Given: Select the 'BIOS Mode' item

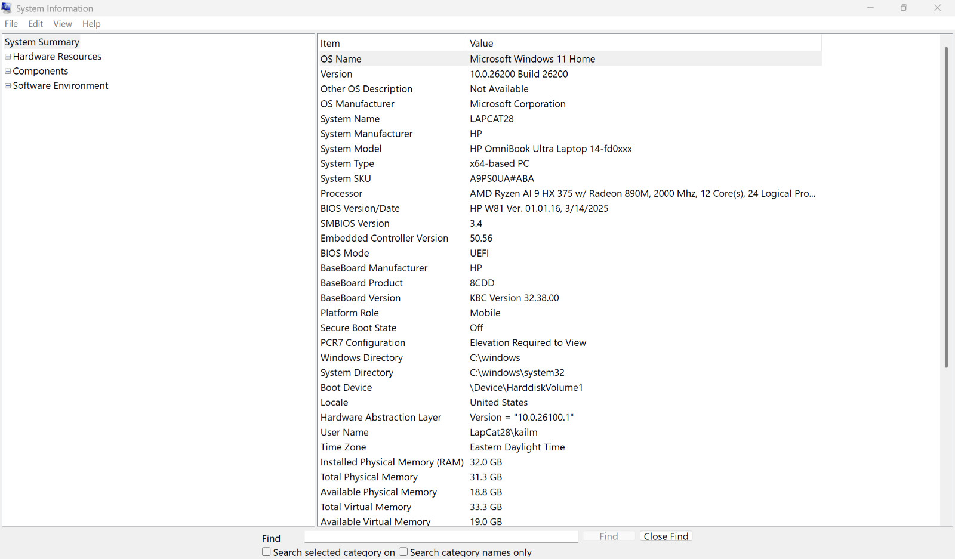Looking at the screenshot, I should click(345, 253).
